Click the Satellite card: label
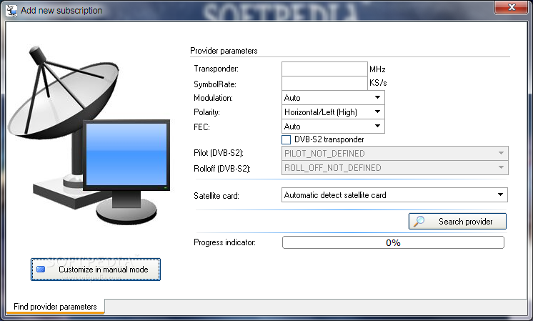This screenshot has width=533, height=321. coord(216,195)
